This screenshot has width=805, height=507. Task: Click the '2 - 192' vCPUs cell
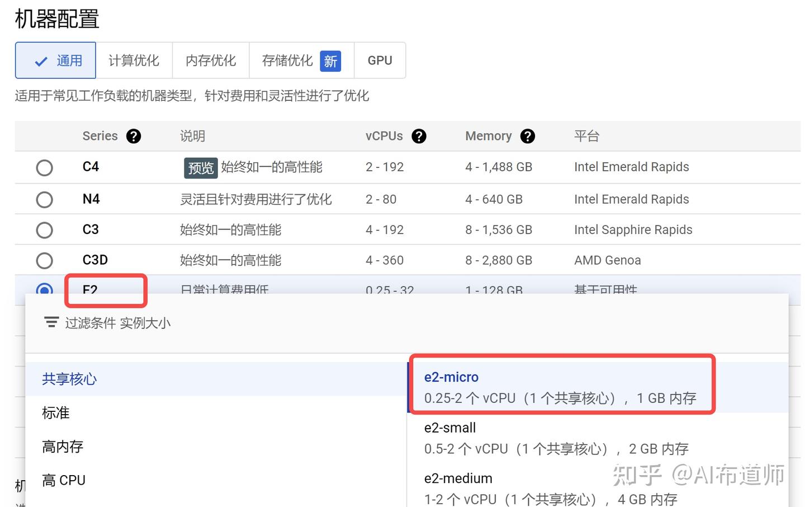[x=385, y=167]
